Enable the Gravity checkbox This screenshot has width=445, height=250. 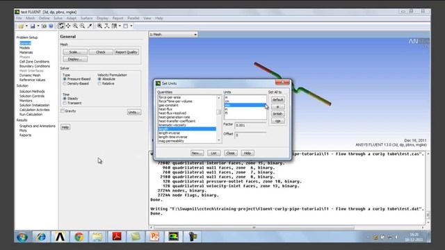(63, 111)
